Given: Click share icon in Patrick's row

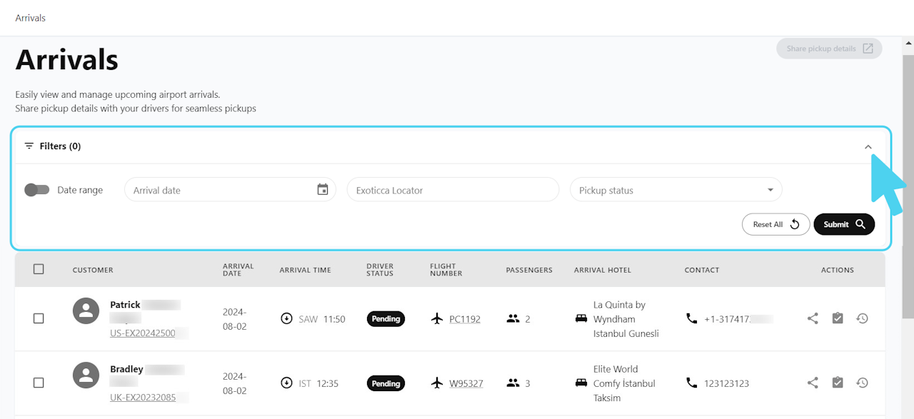Looking at the screenshot, I should [x=813, y=318].
